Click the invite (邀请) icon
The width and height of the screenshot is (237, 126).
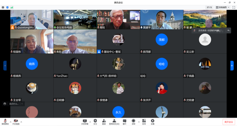(104, 121)
